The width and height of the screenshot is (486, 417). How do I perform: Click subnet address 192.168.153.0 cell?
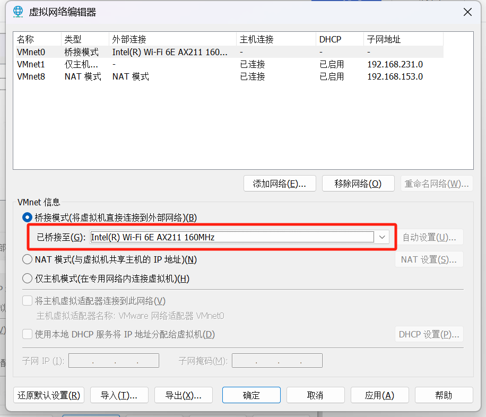[x=395, y=76]
